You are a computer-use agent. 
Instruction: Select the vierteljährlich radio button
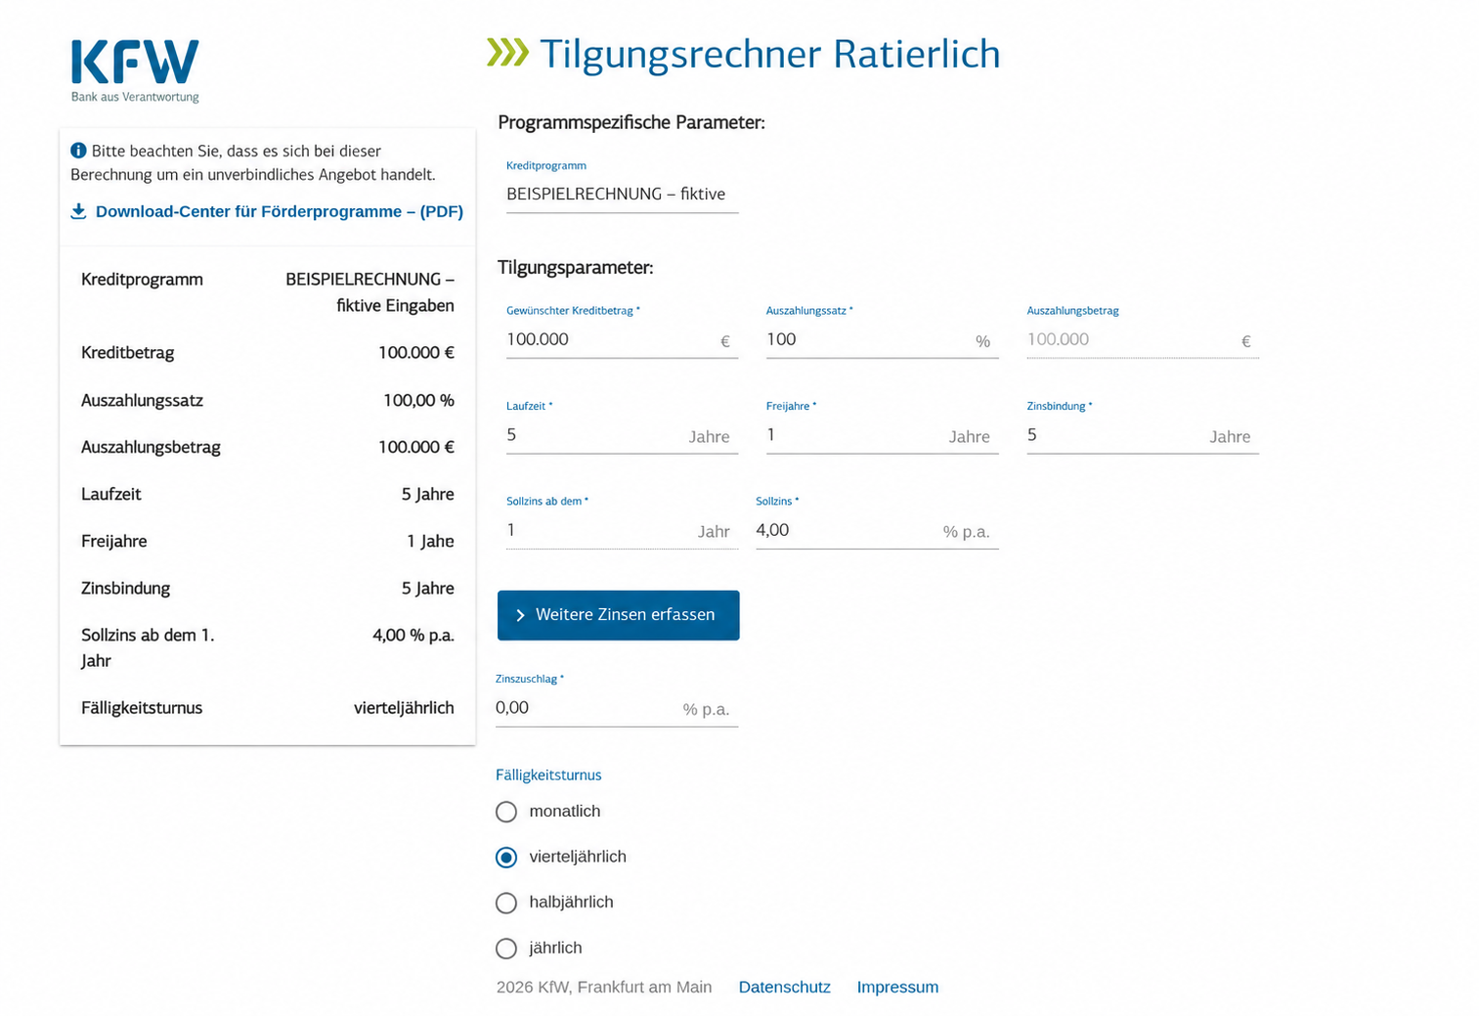[506, 858]
